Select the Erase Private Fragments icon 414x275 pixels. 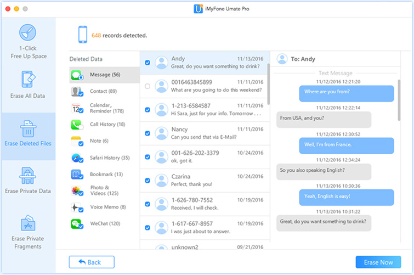28,223
